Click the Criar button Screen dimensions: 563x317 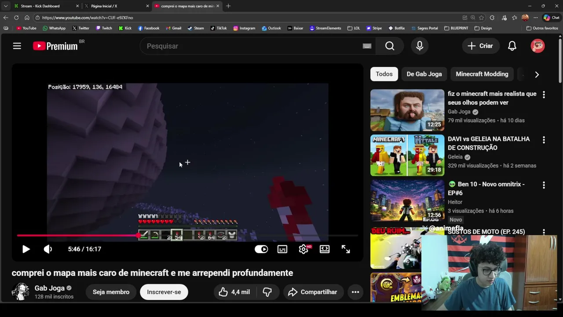coord(480,46)
